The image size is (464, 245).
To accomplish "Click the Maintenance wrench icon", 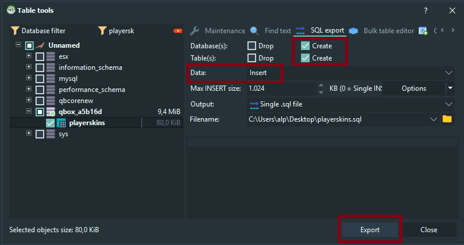I will pos(194,30).
